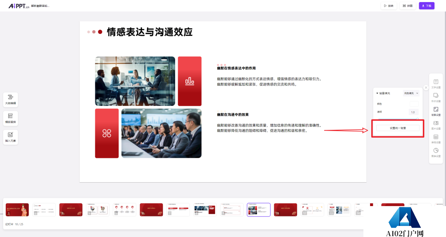446x237 pixels.
Task: Select slide 4 thumbnail
Action: tap(97, 210)
